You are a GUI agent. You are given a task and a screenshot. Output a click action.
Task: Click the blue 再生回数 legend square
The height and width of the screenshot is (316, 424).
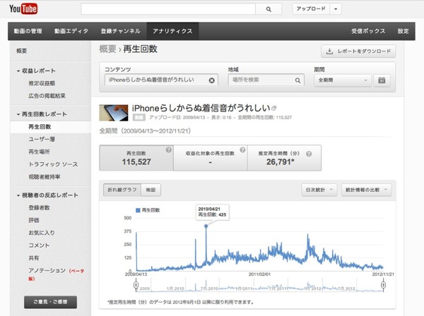[x=138, y=210]
